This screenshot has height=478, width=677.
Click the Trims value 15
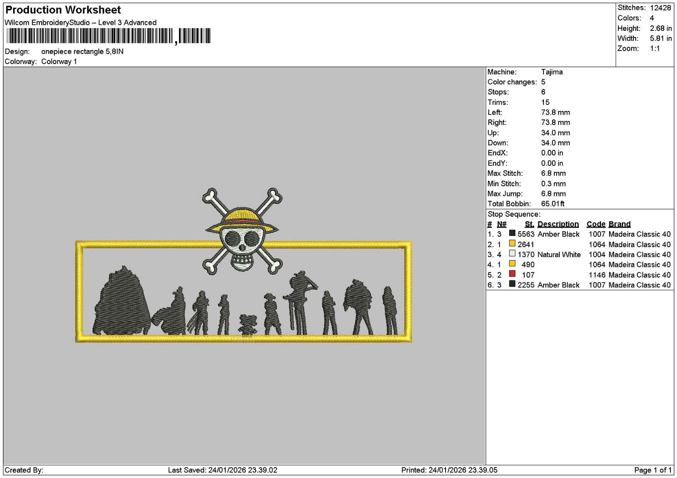coord(545,103)
